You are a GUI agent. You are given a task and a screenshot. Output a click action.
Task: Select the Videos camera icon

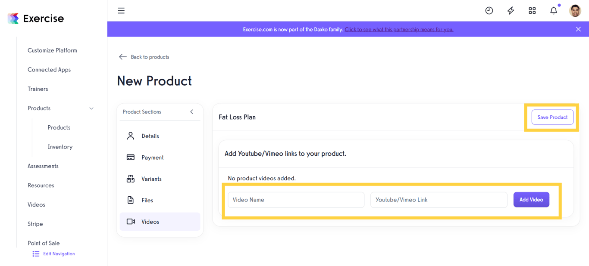coord(131,221)
